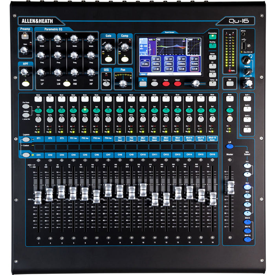
Task: Mute the CH16 channel strip
Action: (212, 99)
